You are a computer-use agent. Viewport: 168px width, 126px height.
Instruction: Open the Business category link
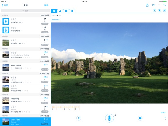pos(56,20)
